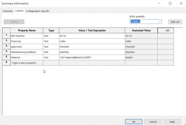Click the Cancel button
Viewport: 186px width, 125px height.
point(153,122)
